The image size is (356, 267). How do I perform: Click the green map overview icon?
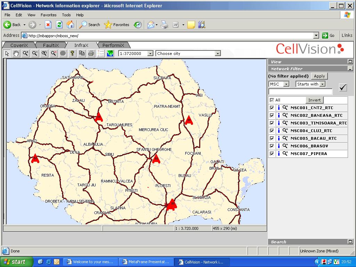point(110,54)
